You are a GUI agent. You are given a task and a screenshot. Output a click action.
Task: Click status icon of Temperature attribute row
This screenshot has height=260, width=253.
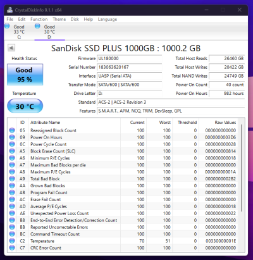pos(12,241)
